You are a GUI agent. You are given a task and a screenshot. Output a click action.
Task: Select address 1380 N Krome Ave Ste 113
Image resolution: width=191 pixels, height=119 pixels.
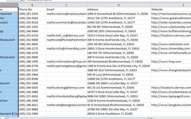(x=119, y=66)
